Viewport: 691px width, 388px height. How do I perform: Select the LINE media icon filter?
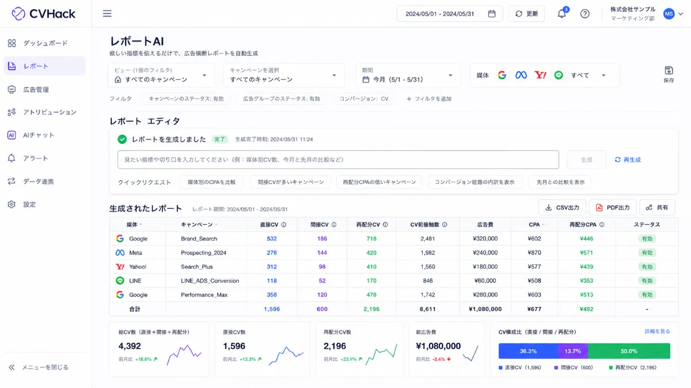coord(559,75)
